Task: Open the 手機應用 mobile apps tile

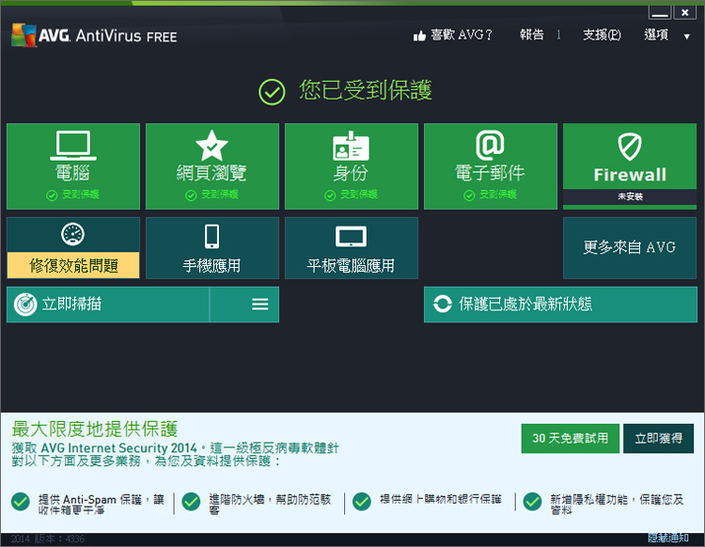Action: (x=212, y=248)
